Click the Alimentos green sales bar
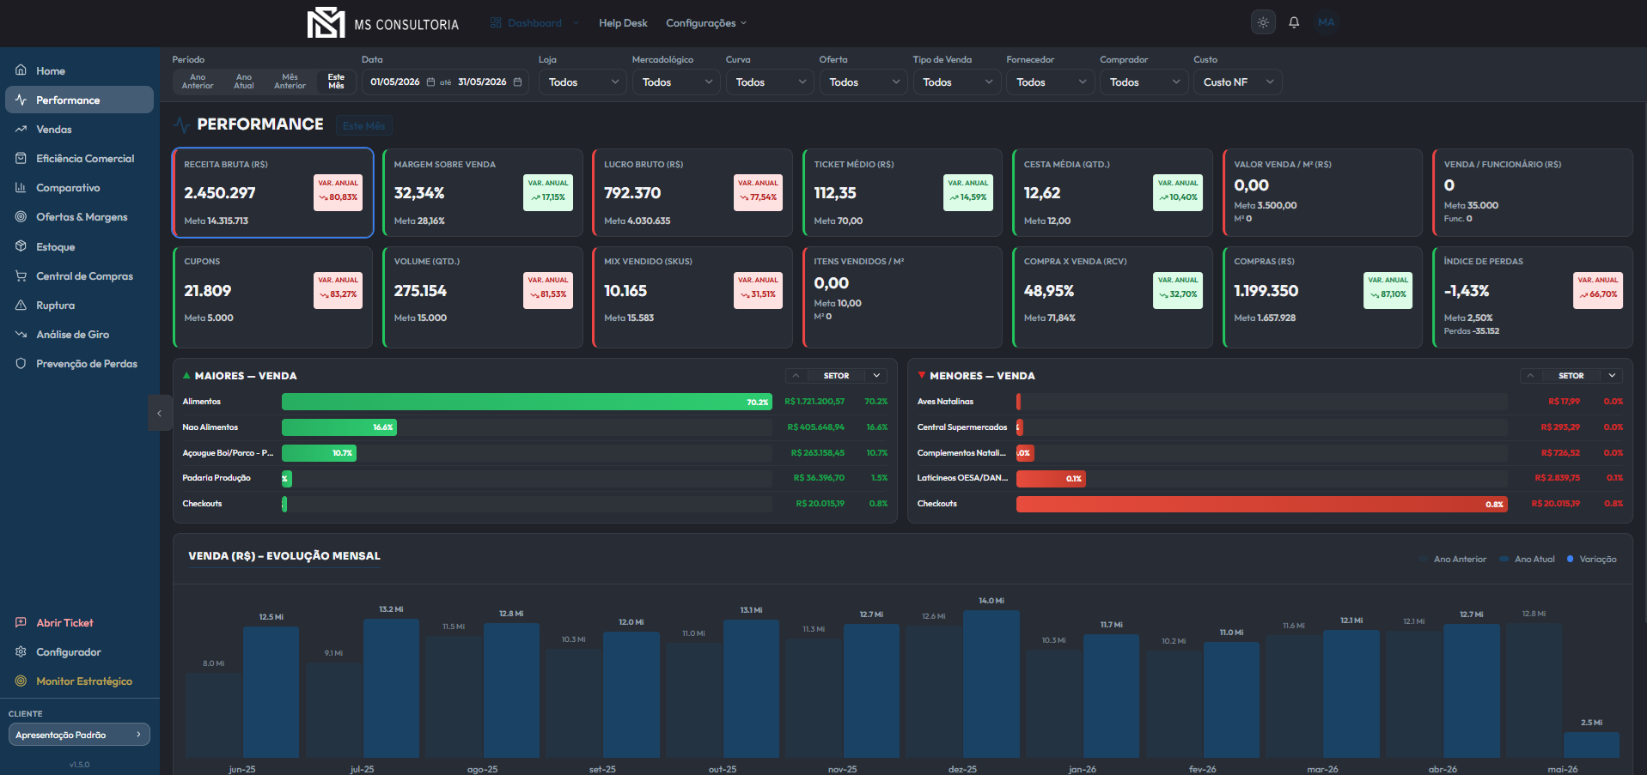 pos(528,402)
